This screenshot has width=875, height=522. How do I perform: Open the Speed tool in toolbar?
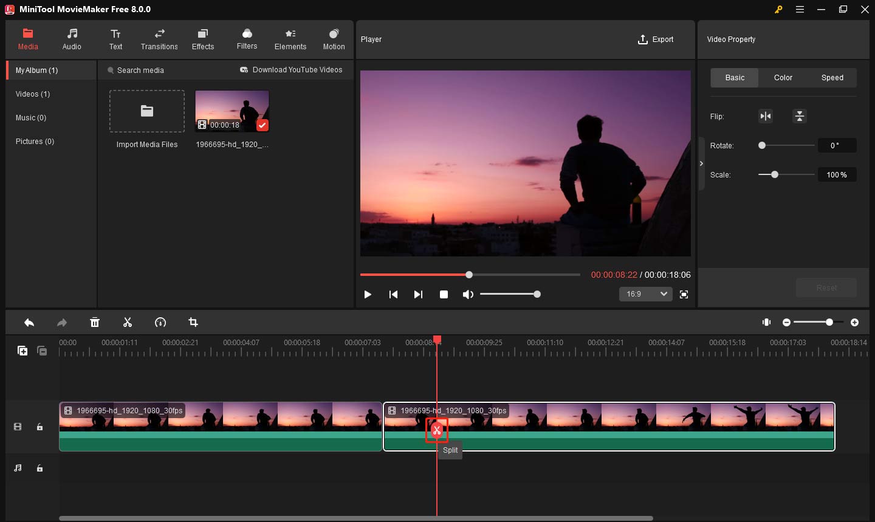pos(160,322)
